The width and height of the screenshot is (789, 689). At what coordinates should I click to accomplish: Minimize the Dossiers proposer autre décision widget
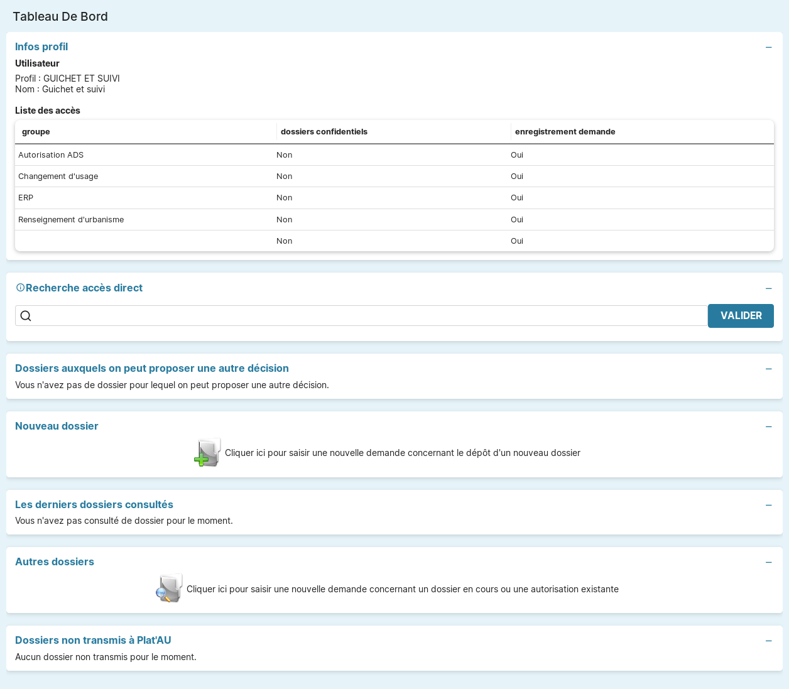pos(768,369)
